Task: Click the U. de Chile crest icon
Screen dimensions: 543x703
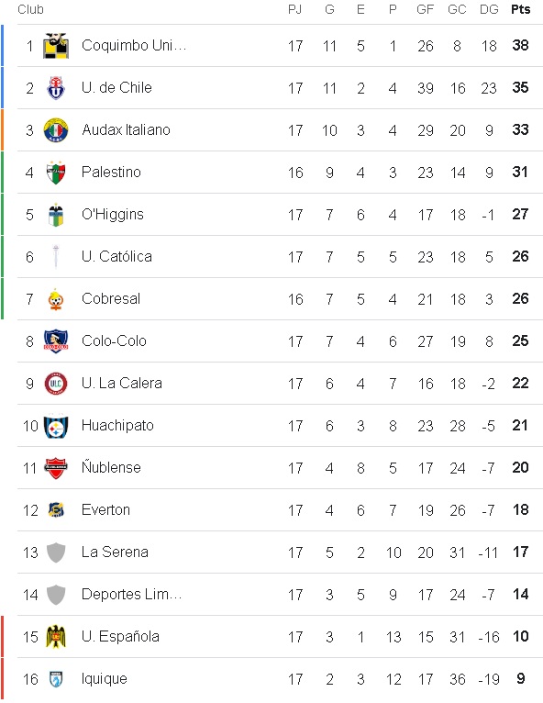Action: coord(56,88)
